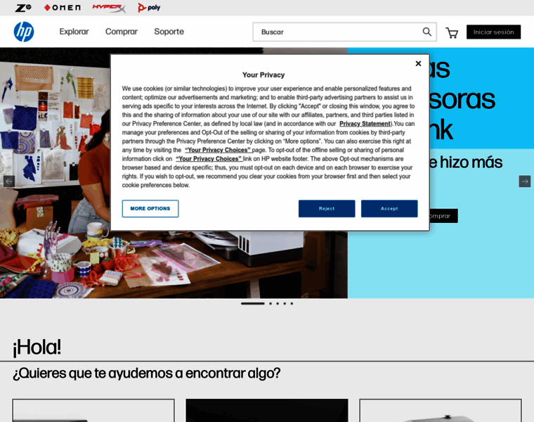Open the Comprar menu
Screen dimensions: 534x422
[122, 32]
